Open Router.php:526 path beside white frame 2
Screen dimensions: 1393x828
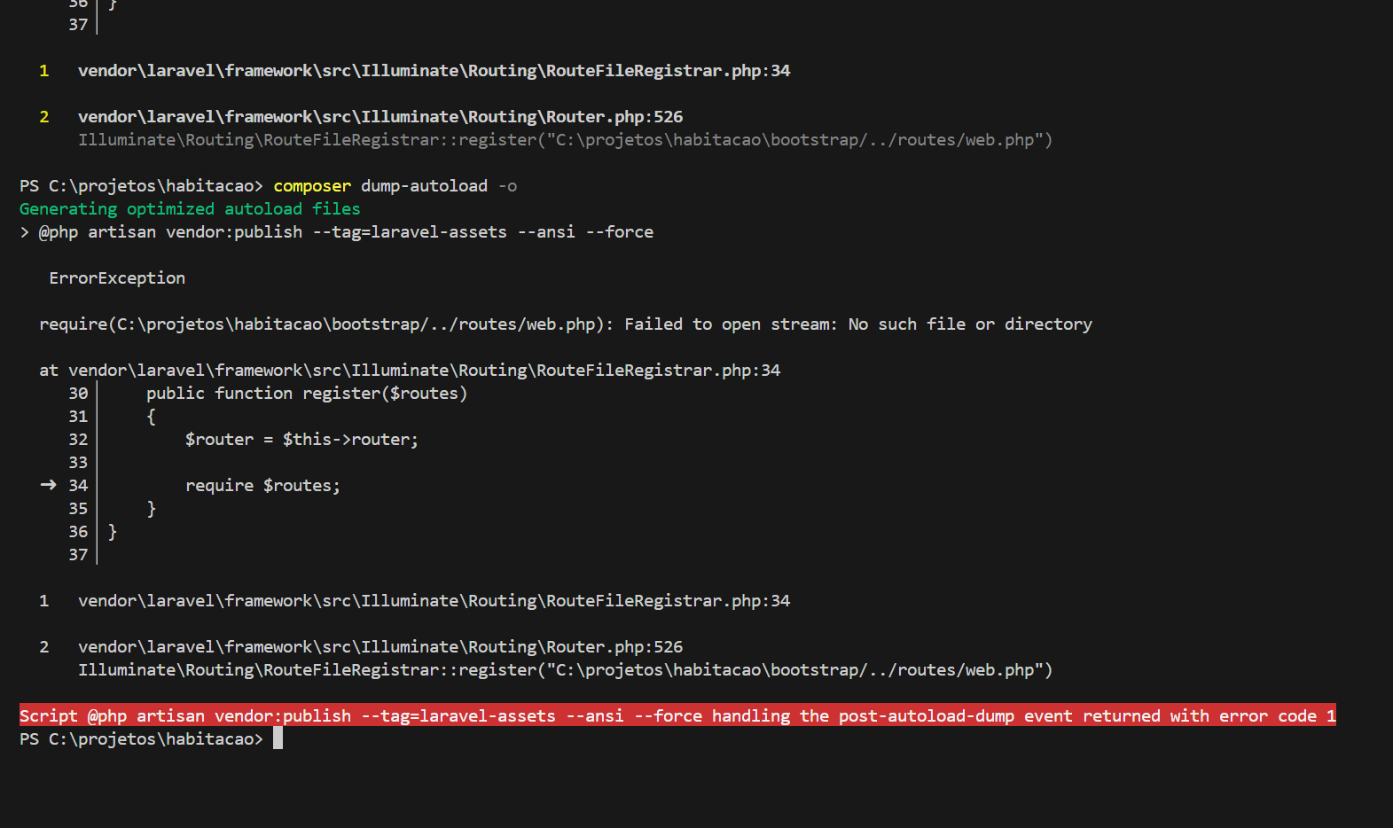380,647
